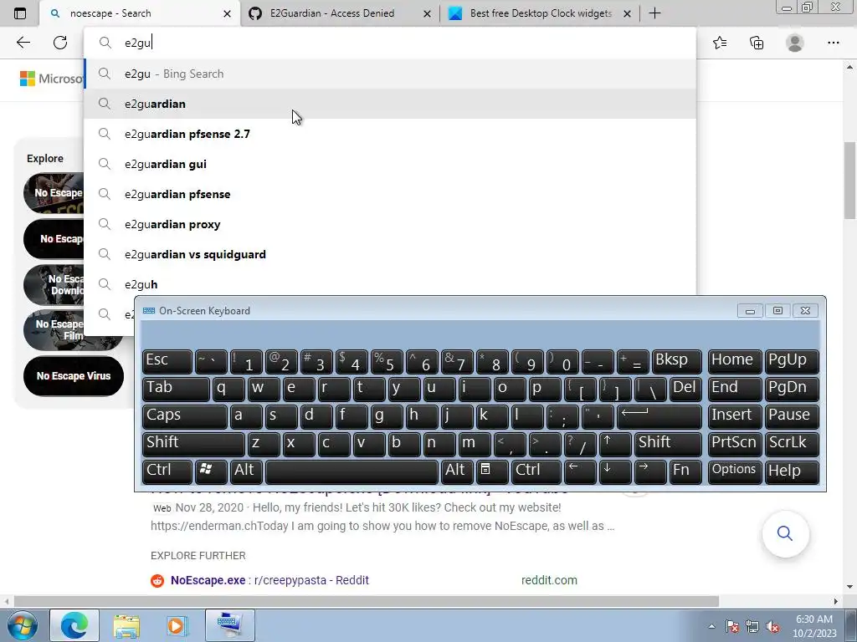This screenshot has width=857, height=642.
Task: Click the Windows logo key on On-Screen Keyboard
Action: [210, 471]
